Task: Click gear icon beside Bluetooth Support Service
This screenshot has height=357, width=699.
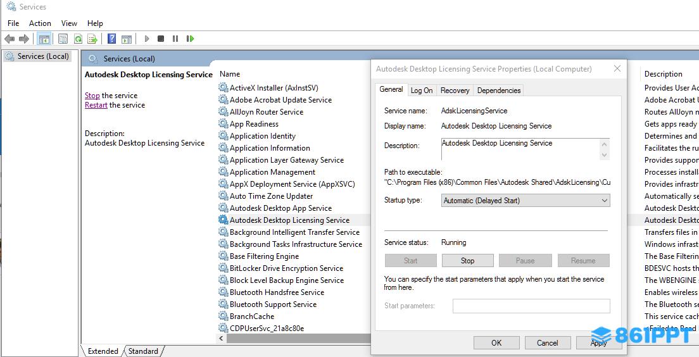Action: point(224,304)
